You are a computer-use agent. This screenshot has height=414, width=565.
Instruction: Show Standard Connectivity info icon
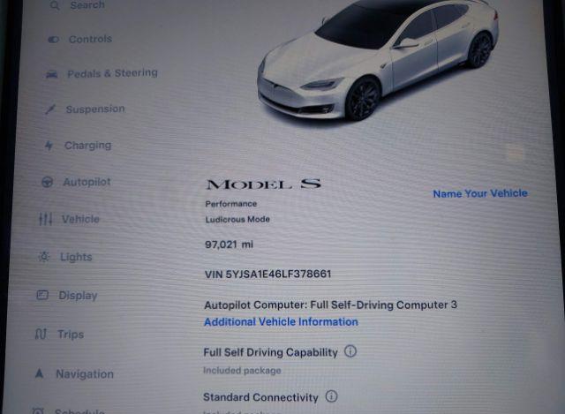pos(331,396)
